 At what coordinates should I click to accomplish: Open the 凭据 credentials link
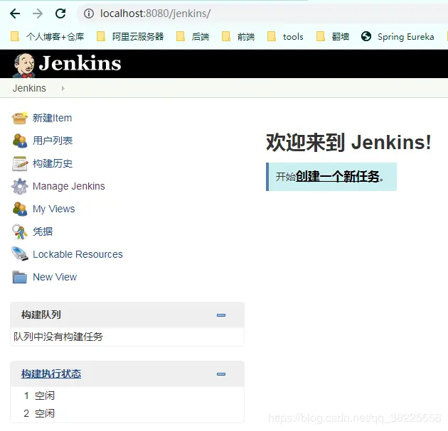43,231
